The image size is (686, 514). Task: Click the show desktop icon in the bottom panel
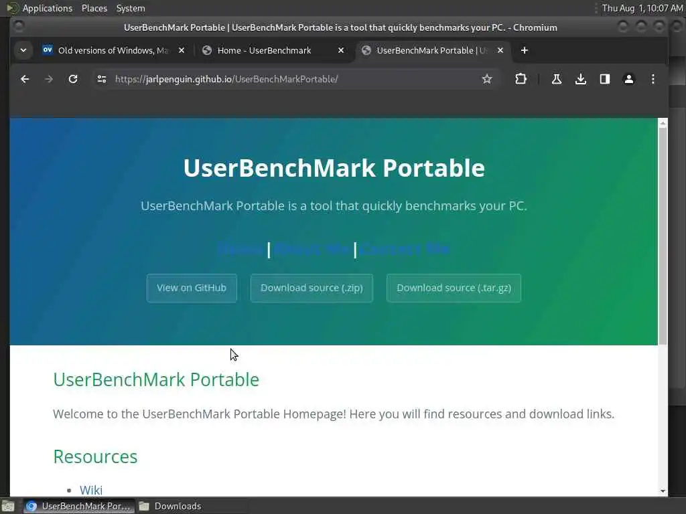(8, 506)
